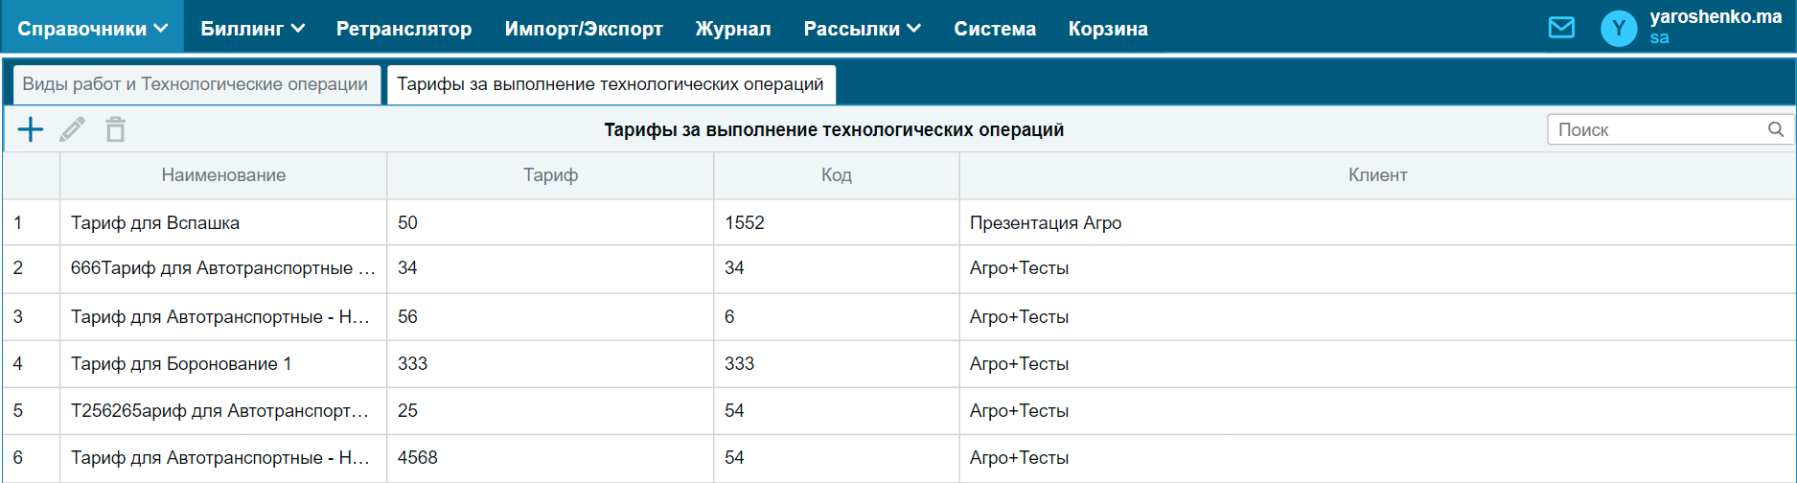Sort by the Тариф column header

(550, 175)
